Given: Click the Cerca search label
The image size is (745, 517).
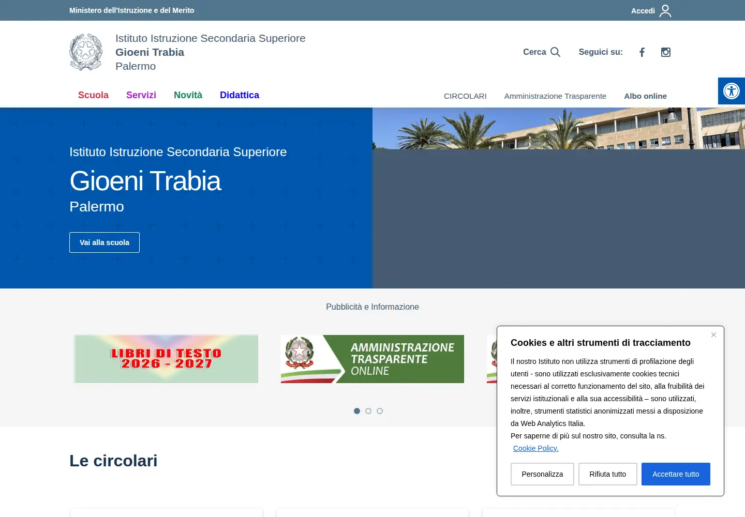Looking at the screenshot, I should point(534,52).
